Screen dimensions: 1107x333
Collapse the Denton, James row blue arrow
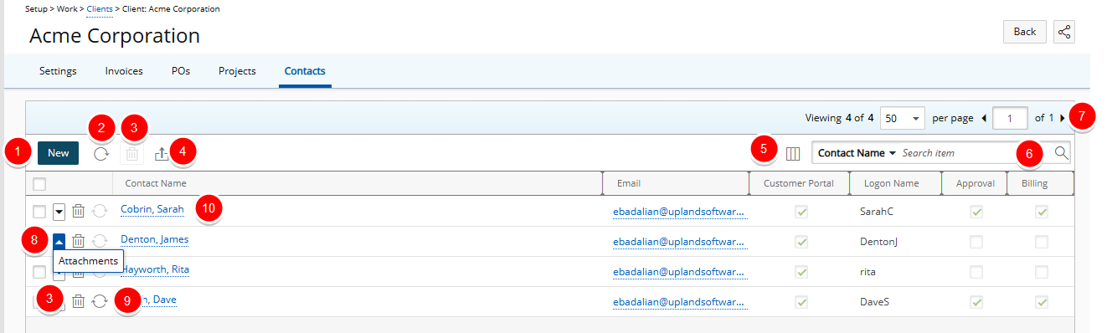pyautogui.click(x=59, y=242)
